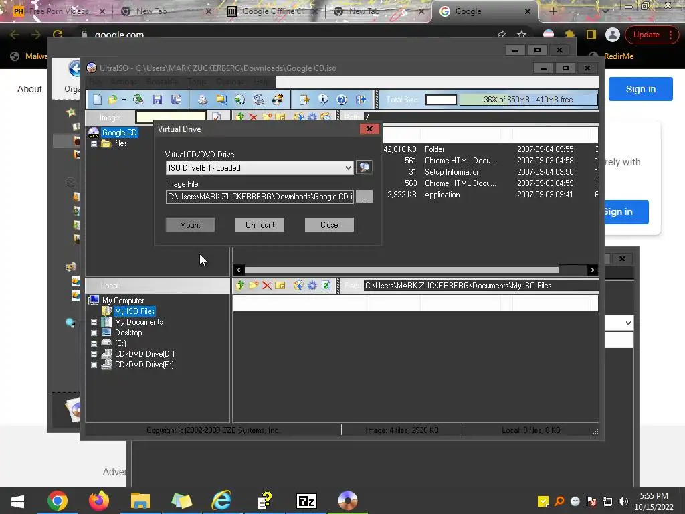Click the Open file folder icon in toolbar
Viewport: 685px width, 514px height.
click(x=112, y=100)
